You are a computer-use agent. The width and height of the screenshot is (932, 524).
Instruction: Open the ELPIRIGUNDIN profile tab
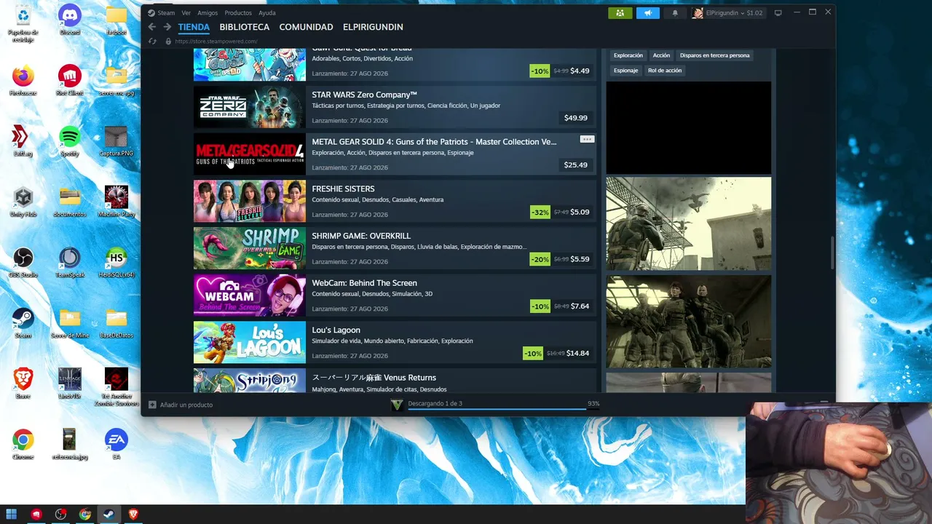(x=373, y=27)
